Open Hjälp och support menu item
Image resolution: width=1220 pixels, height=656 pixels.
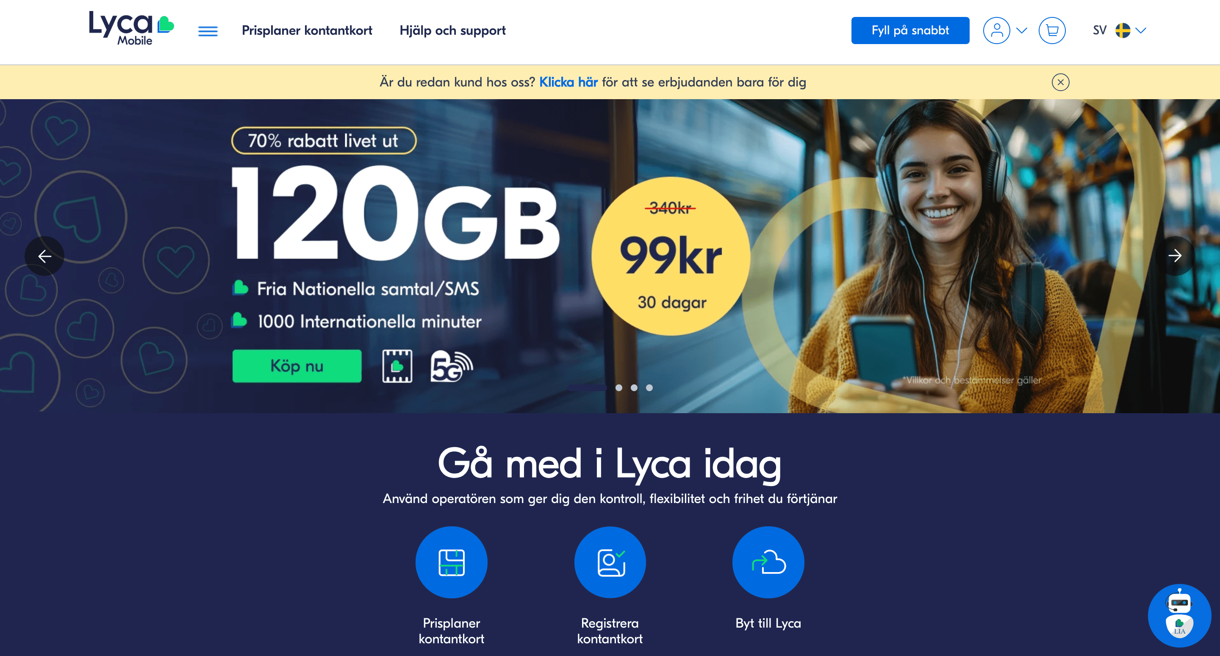coord(452,31)
